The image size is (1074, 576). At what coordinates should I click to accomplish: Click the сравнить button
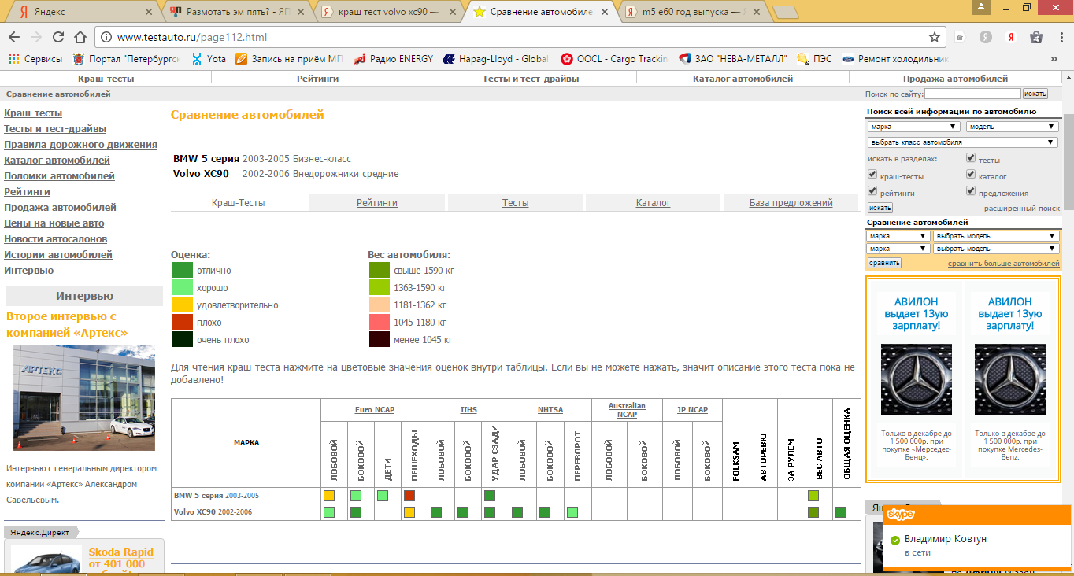(x=885, y=263)
